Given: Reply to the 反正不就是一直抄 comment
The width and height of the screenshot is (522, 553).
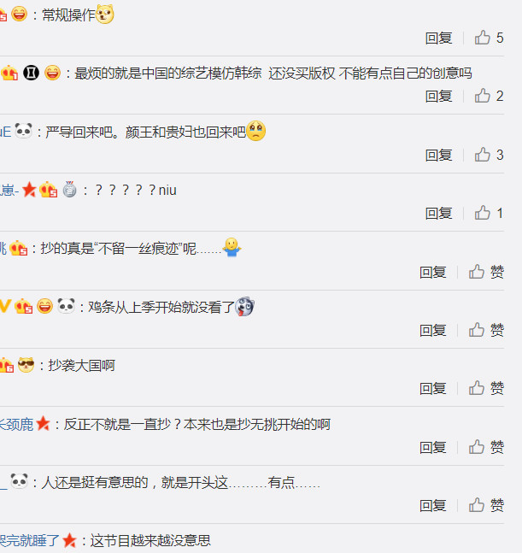Looking at the screenshot, I should click(x=433, y=447).
